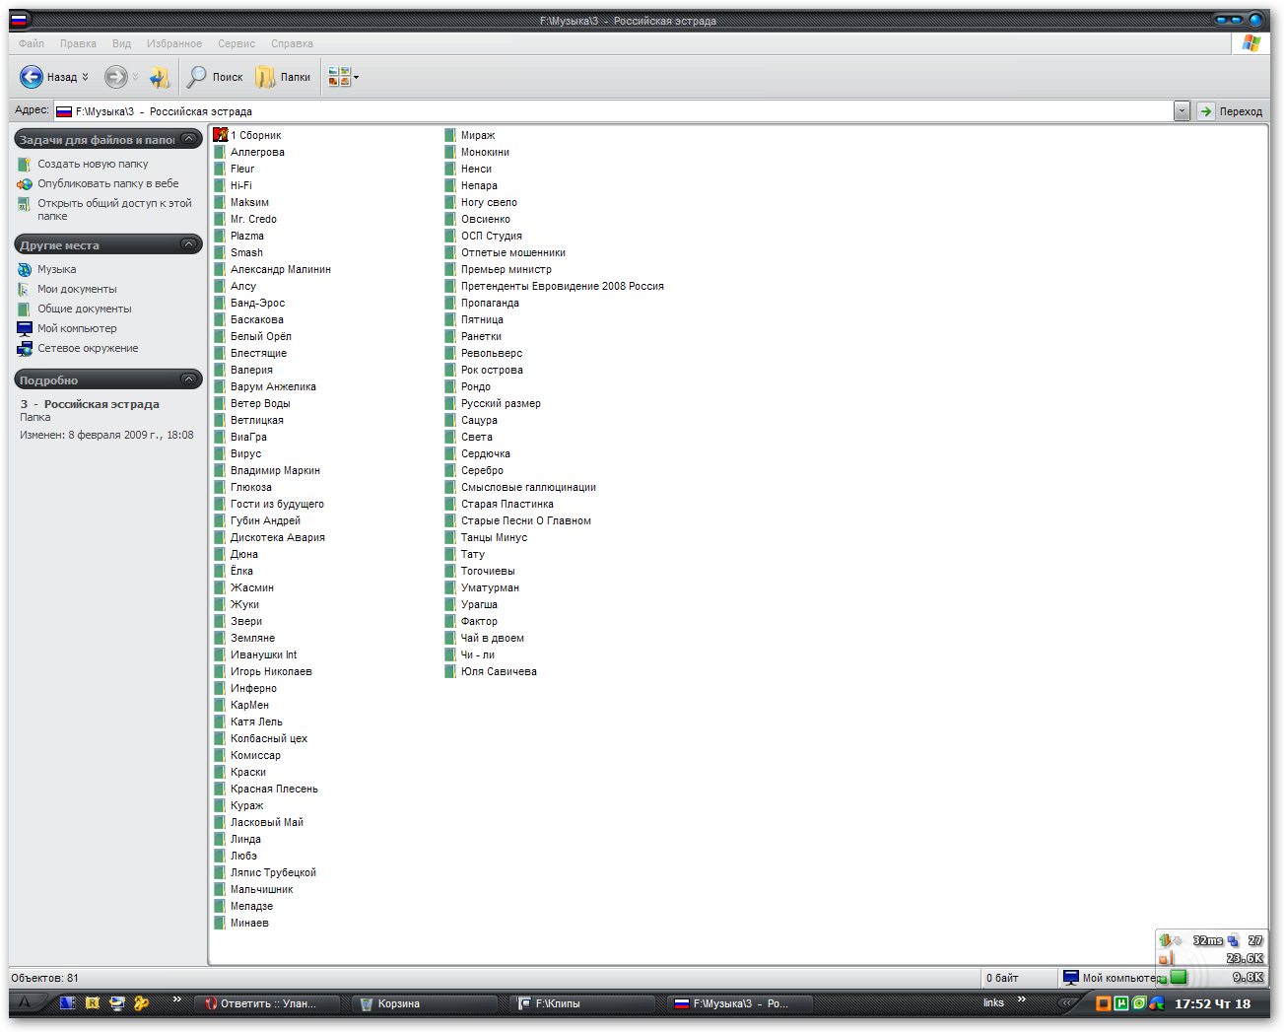
Task: Click the green Go arrow (Переход)
Action: (x=1206, y=111)
